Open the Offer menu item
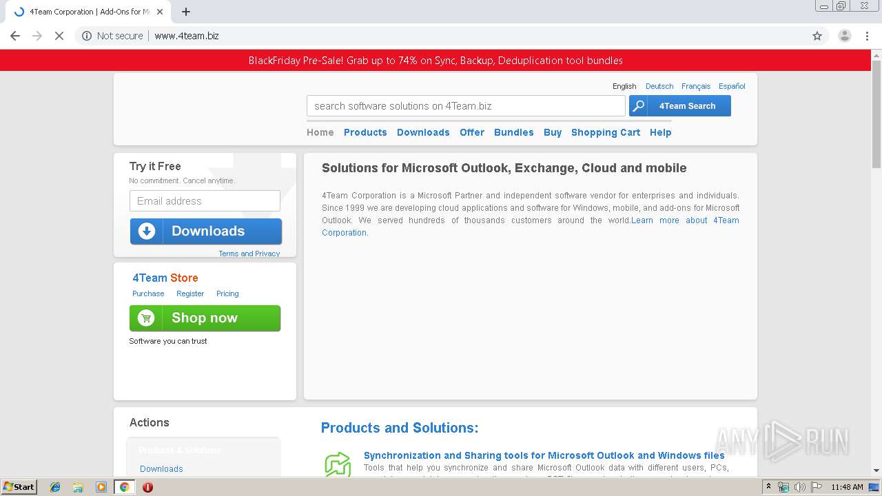The image size is (882, 496). click(x=472, y=132)
